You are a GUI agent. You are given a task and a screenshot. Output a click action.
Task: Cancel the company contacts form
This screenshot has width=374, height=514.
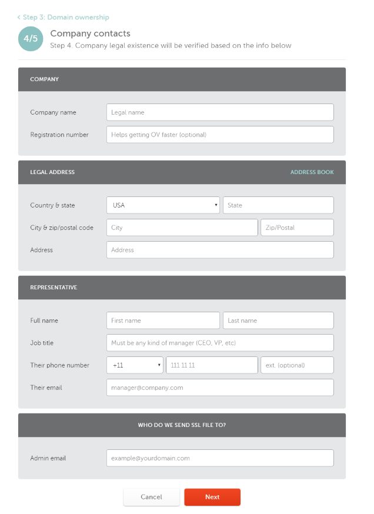[152, 497]
